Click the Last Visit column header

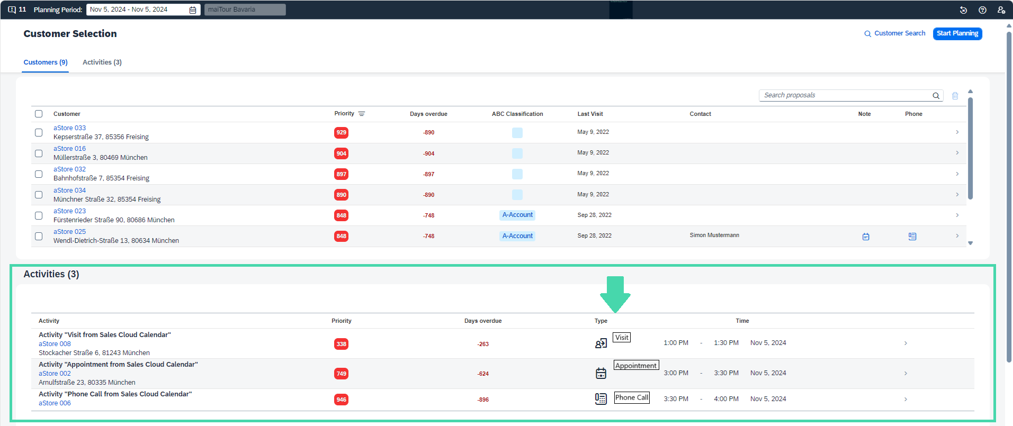click(x=590, y=114)
